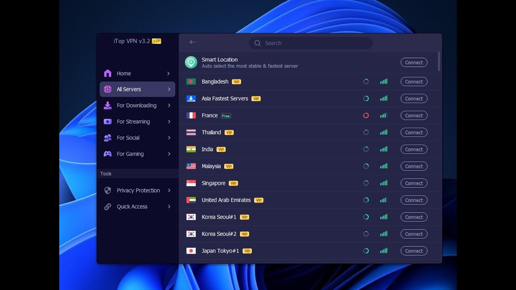Click the VIP badge beside iTop VPN title

pos(156,41)
